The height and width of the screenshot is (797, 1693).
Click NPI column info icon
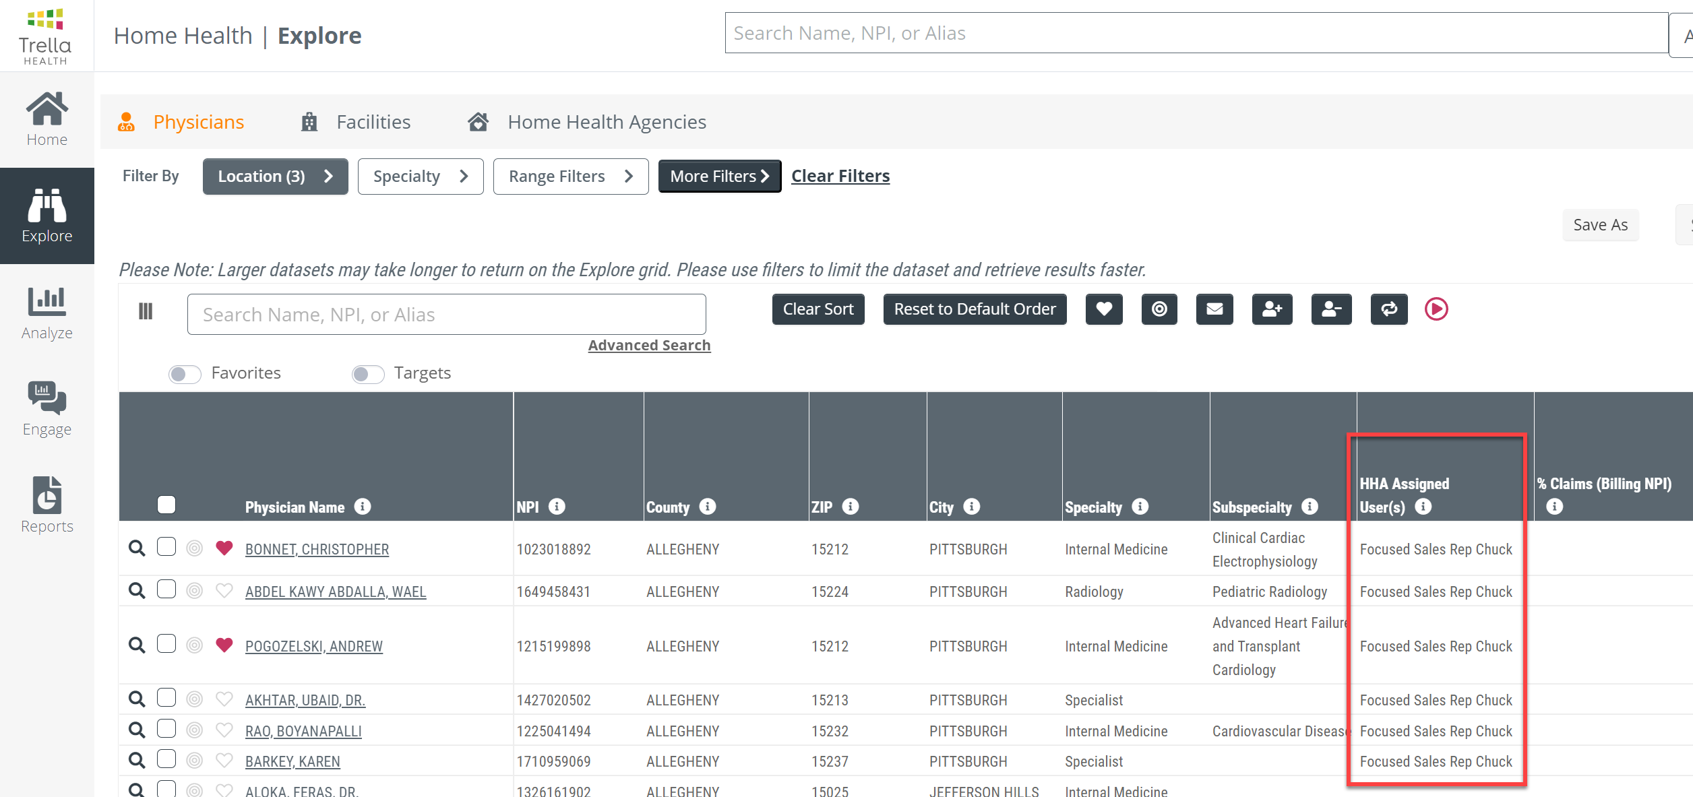(557, 506)
